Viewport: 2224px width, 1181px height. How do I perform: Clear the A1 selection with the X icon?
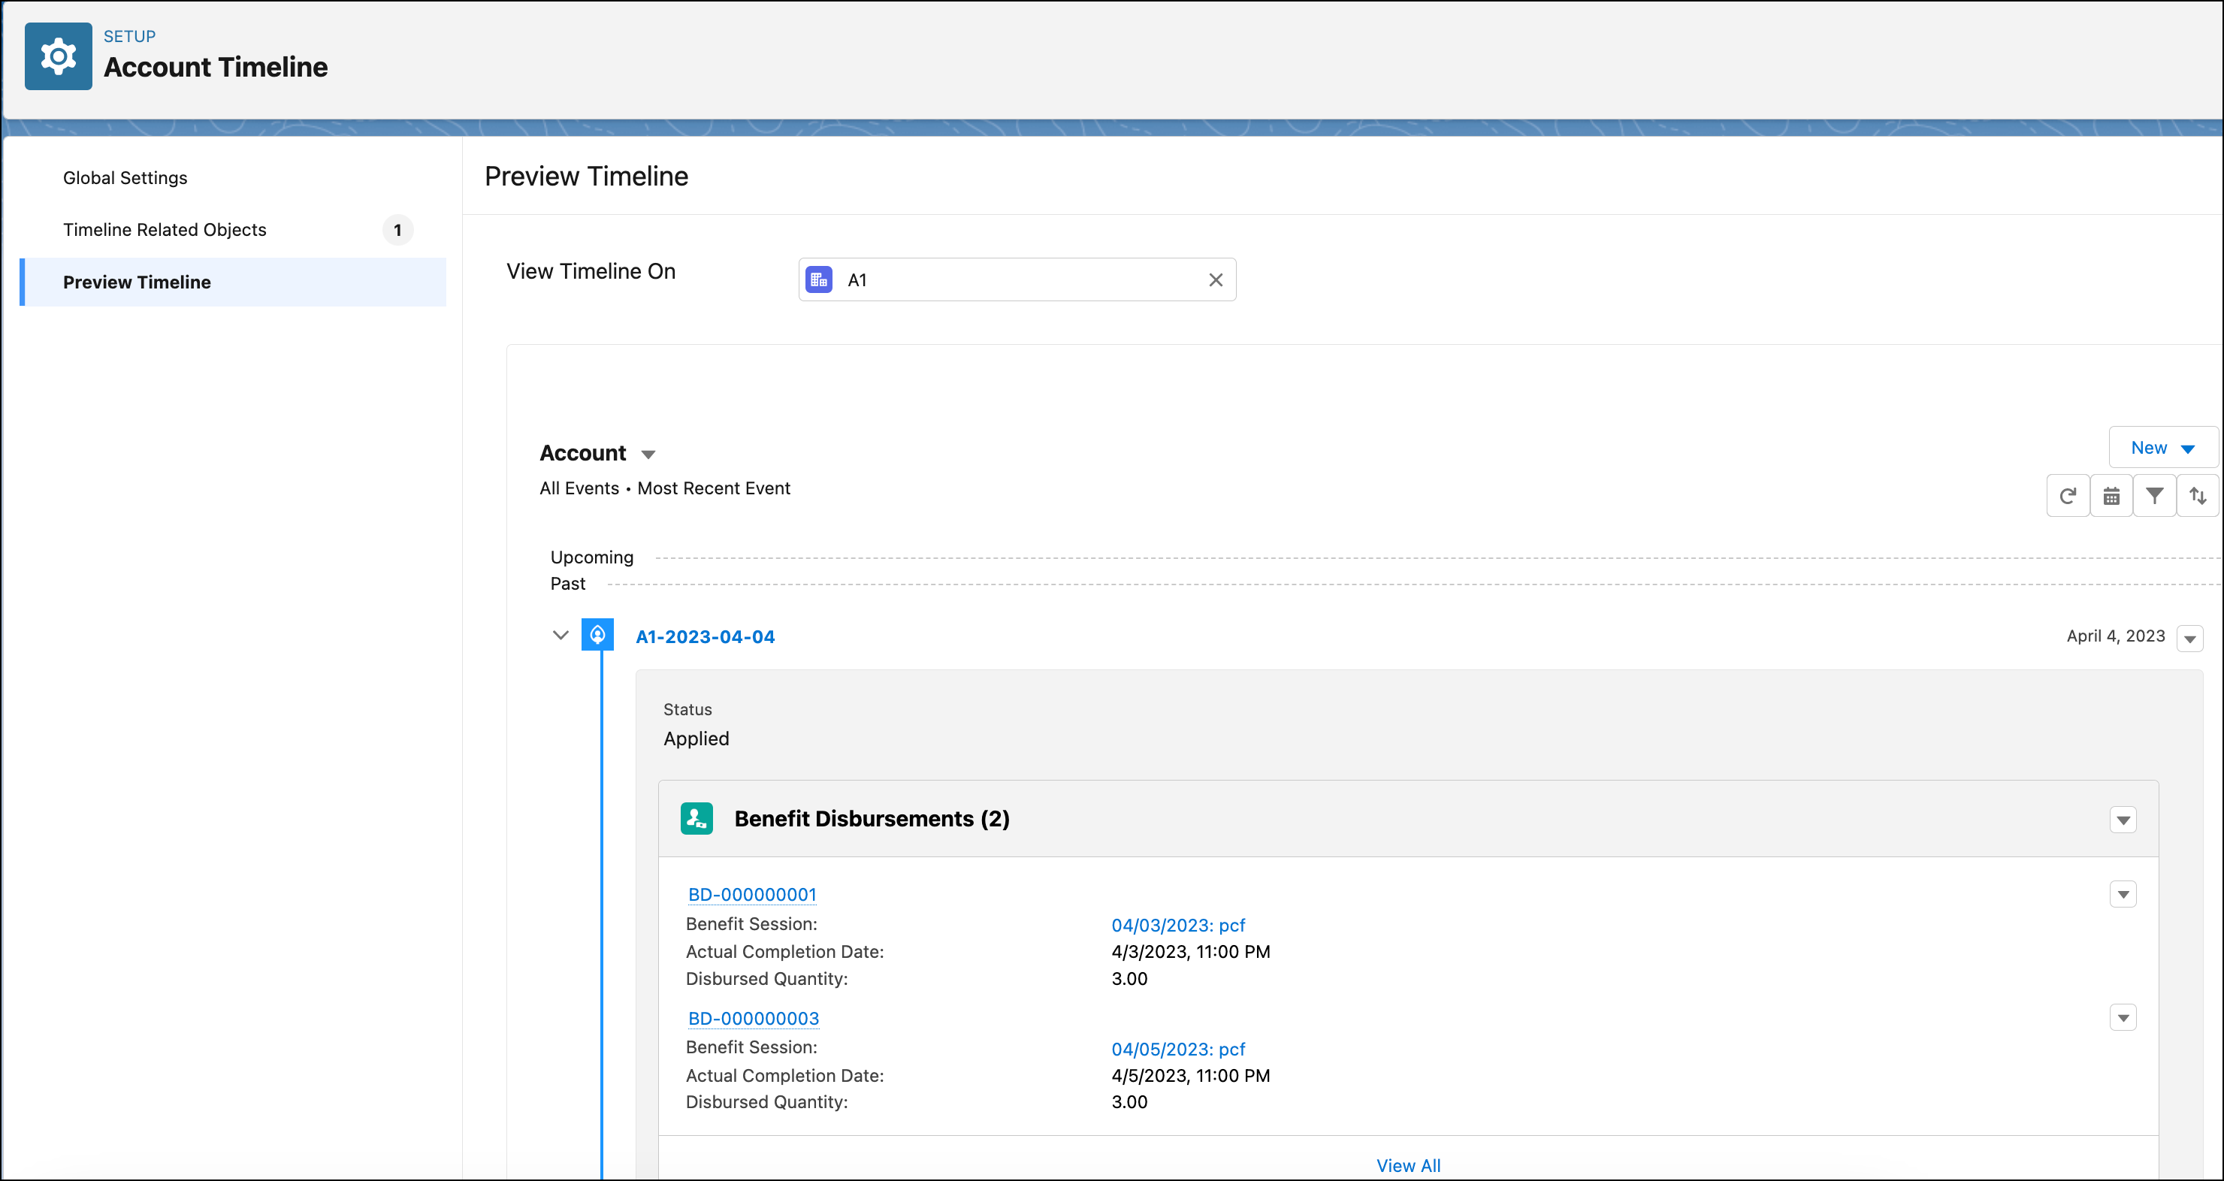[1216, 279]
